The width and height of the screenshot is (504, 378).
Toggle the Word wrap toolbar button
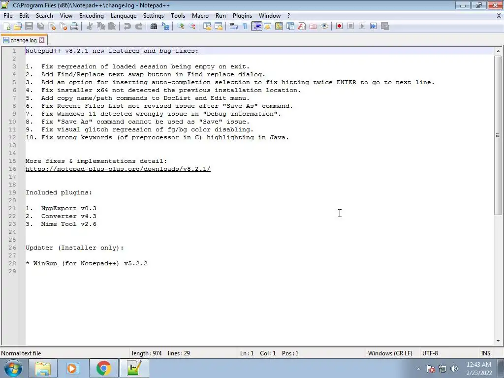coord(234,27)
